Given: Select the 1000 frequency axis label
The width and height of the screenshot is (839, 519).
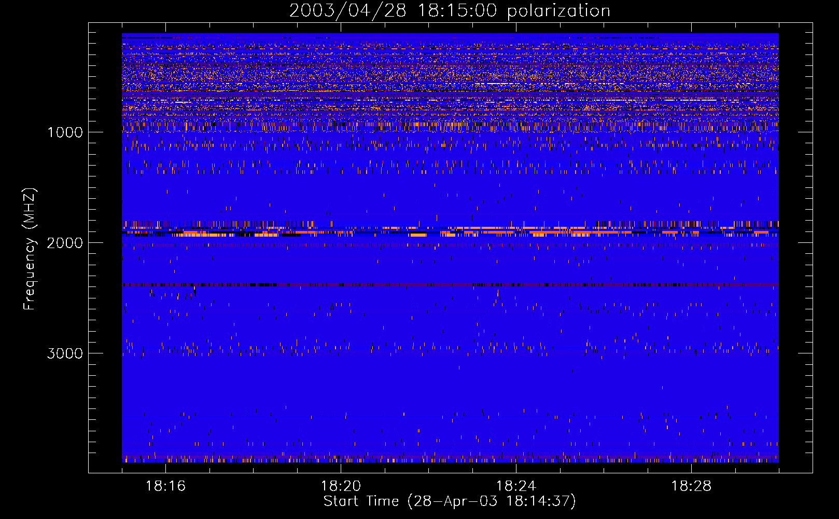Looking at the screenshot, I should click(x=65, y=132).
